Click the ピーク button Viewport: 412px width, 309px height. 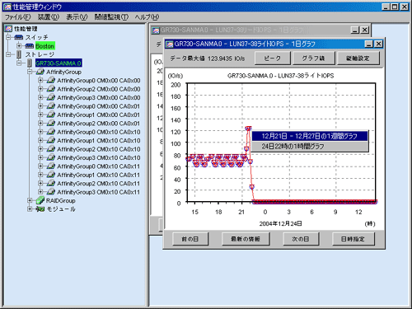272,59
